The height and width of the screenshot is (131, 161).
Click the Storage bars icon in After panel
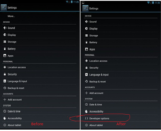pos(86,35)
